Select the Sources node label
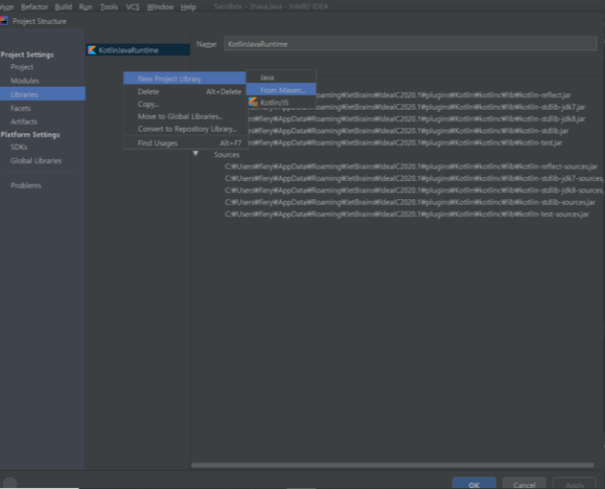Image resolution: width=605 pixels, height=489 pixels. (x=226, y=154)
